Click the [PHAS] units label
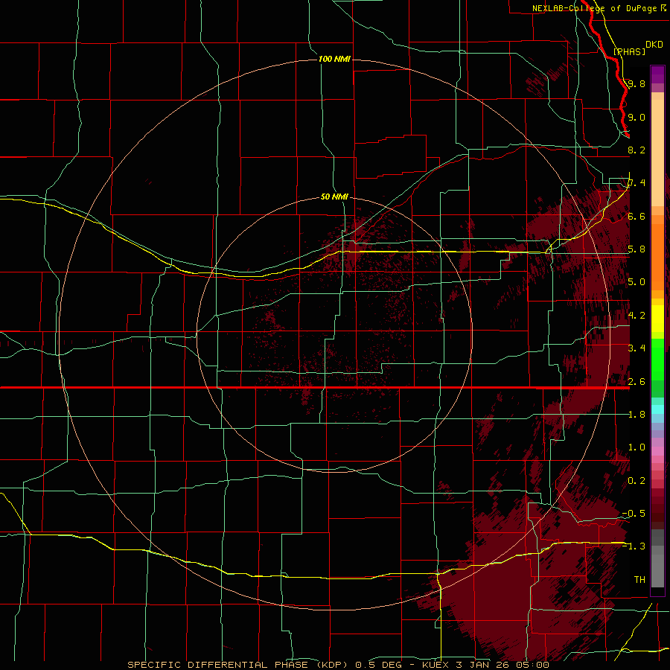The height and width of the screenshot is (670, 670). click(629, 51)
